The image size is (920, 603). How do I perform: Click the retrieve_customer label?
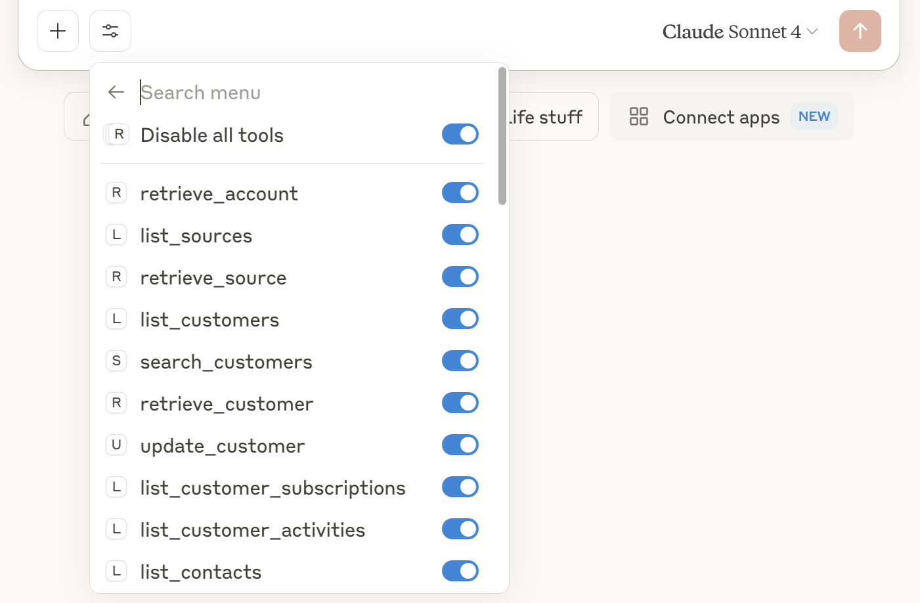(x=227, y=403)
